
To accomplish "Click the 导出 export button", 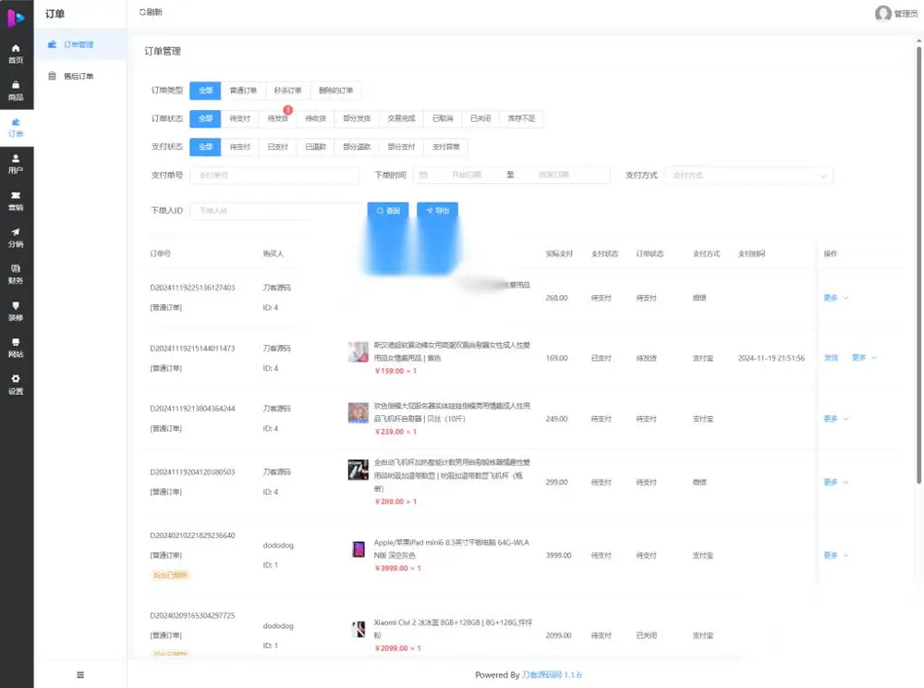I will point(437,211).
